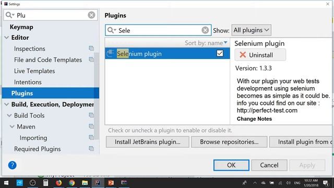Click the copy icon beside Required Plugins
The width and height of the screenshot is (334, 188).
pyautogui.click(x=91, y=148)
